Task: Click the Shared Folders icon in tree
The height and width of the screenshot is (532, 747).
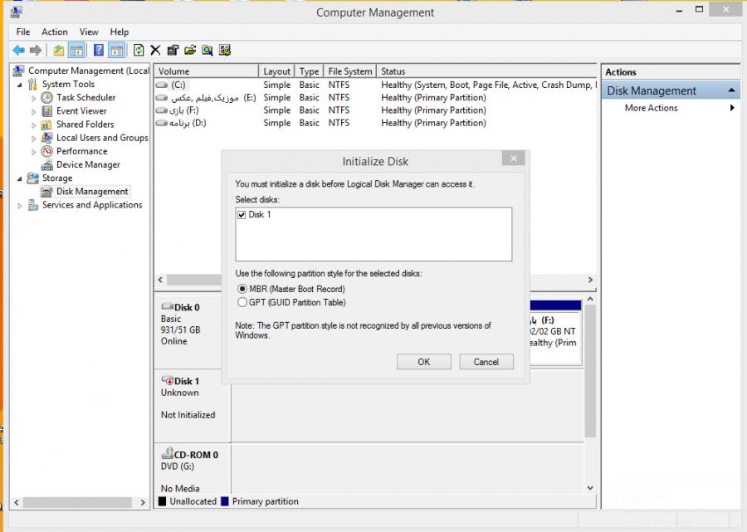Action: [x=46, y=124]
